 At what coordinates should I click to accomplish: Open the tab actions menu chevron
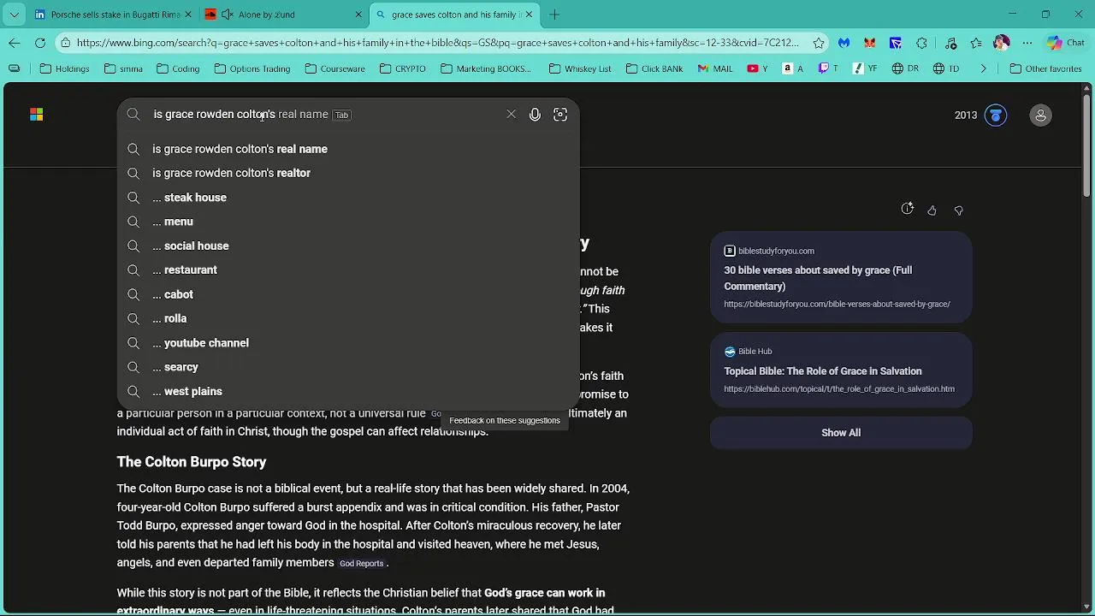pos(15,15)
